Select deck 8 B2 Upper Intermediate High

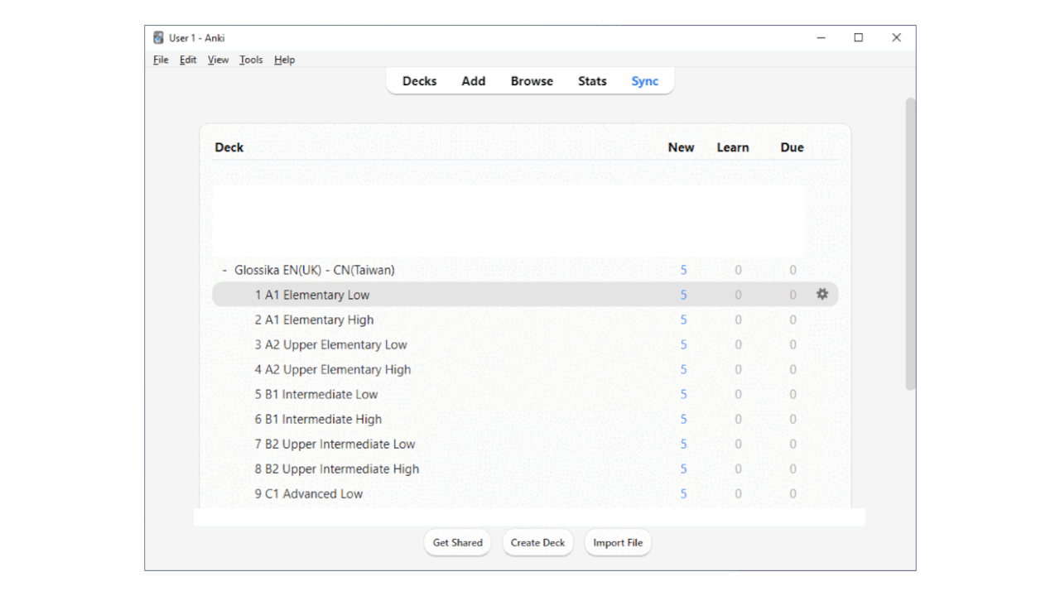(336, 469)
